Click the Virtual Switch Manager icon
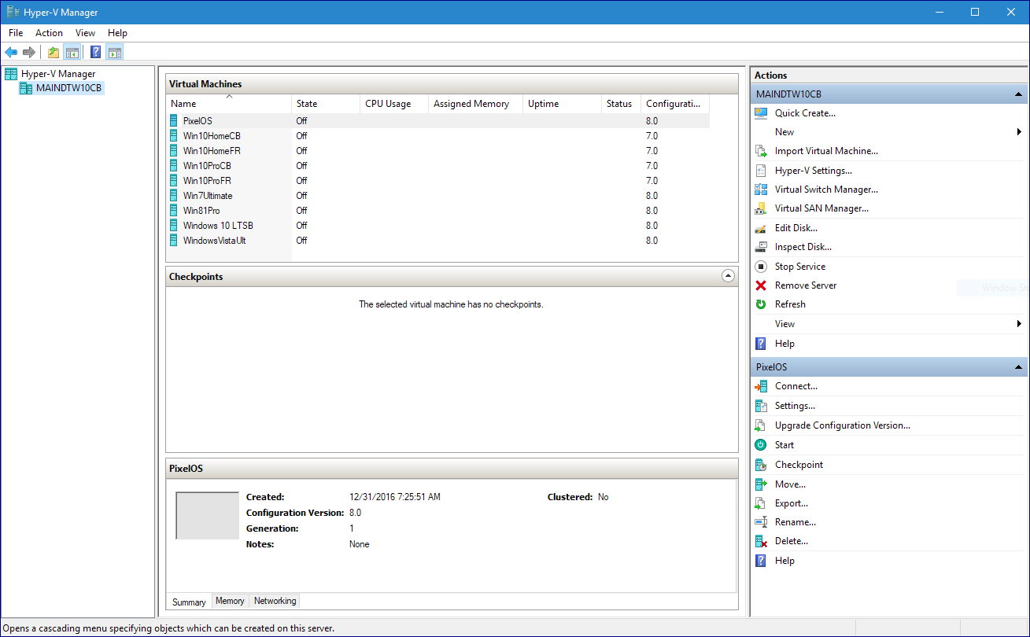1030x637 pixels. coord(760,190)
